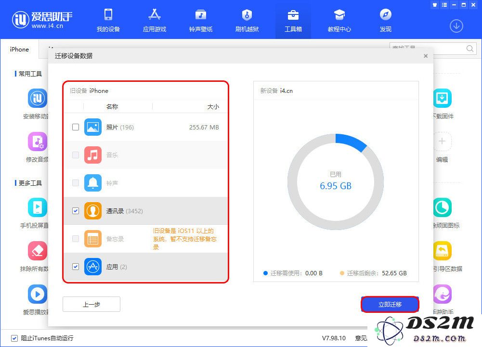Click the list menu icon in title bar
This screenshot has height=347, width=482.
tap(444, 5)
